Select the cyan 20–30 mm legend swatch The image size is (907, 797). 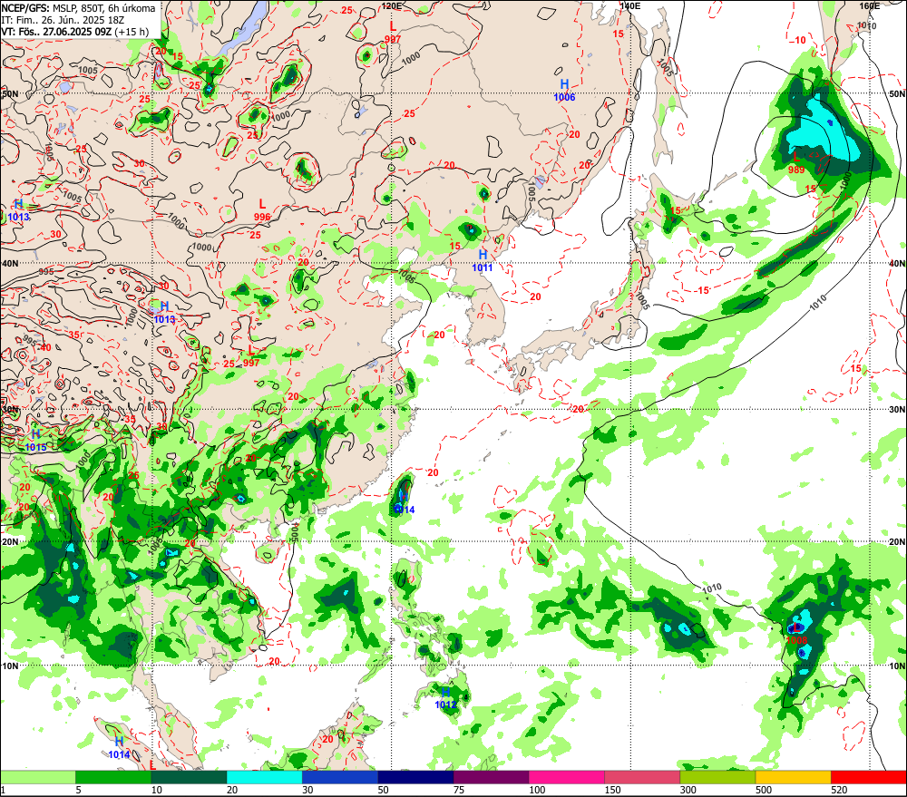pos(264,777)
